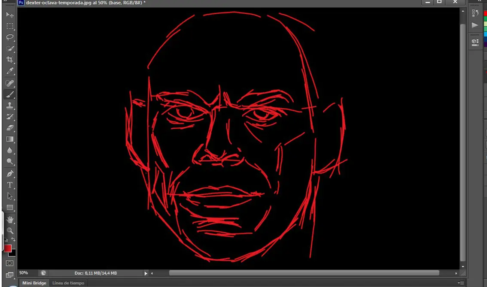Swap foreground and background colors

pyautogui.click(x=13, y=239)
